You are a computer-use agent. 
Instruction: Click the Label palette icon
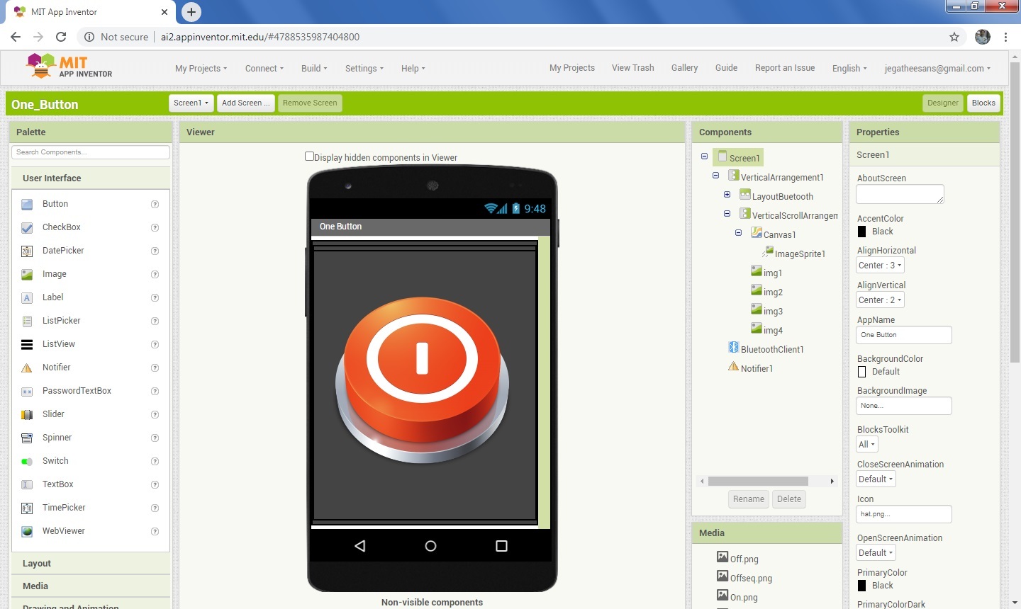(27, 298)
